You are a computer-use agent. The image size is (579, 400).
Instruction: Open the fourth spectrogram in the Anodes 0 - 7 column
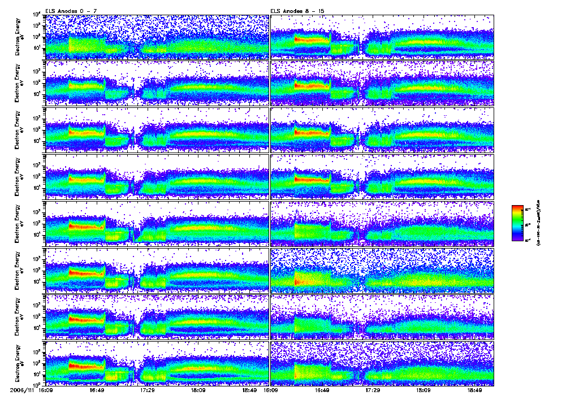[x=157, y=177]
